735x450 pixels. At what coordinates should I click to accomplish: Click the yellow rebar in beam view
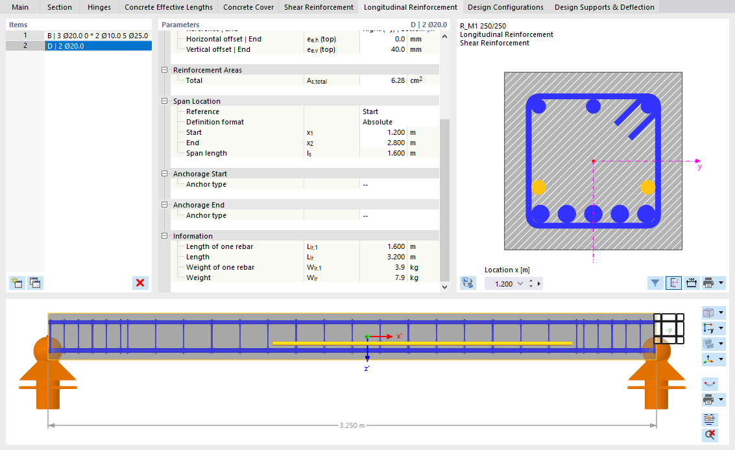[x=422, y=343]
